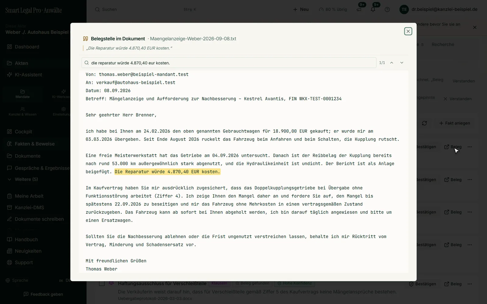Viewport: 487px width, 304px height.
Task: Open more options for Haftungsausschluss für Verschleißteile
Action: pos(470,284)
